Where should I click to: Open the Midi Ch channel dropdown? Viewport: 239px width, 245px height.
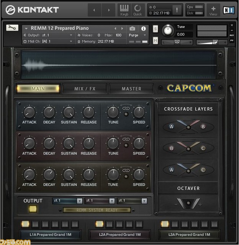[x=48, y=41]
